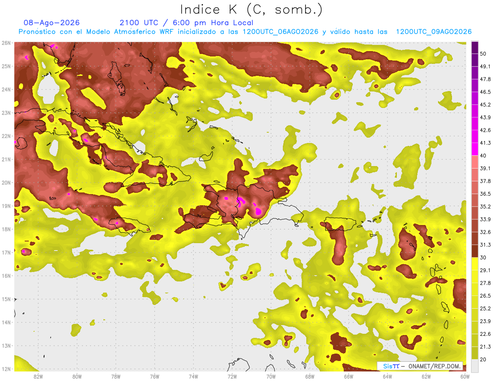Click the longitude label "76W"
This screenshot has height=382, width=494.
coord(154,376)
